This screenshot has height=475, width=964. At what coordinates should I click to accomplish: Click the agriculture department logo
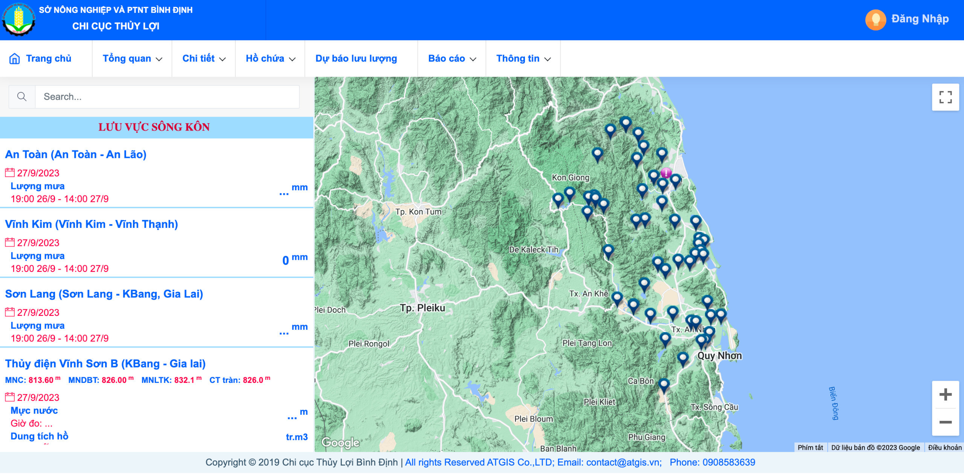(18, 19)
